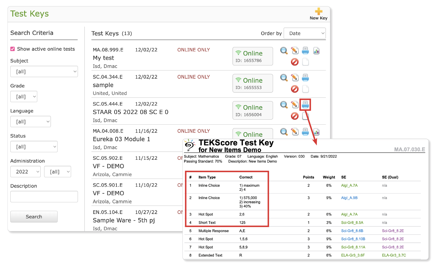Click the blank page icon for My test

306,62
